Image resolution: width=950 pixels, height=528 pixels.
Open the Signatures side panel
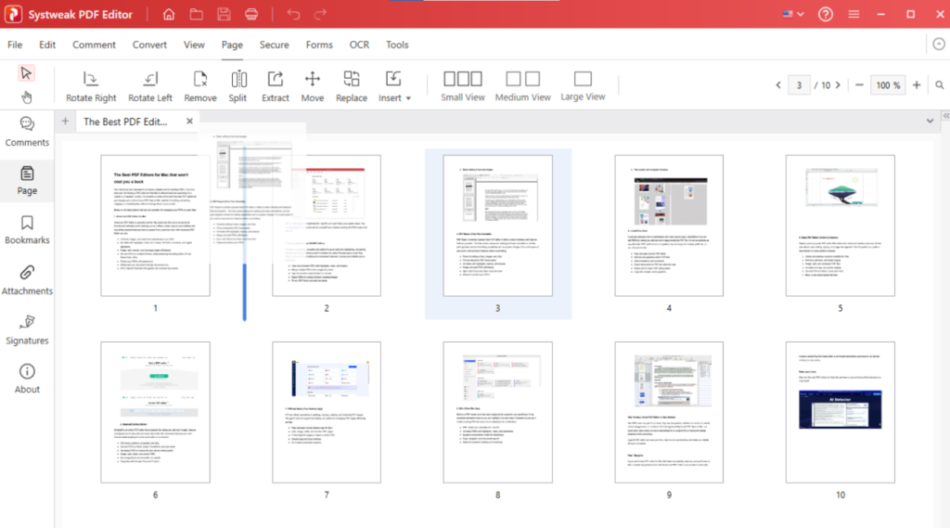pyautogui.click(x=27, y=329)
